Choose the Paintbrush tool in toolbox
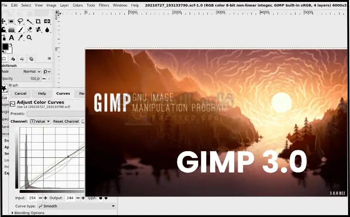Viewport: 350px width, 217px height. pyautogui.click(x=21, y=29)
